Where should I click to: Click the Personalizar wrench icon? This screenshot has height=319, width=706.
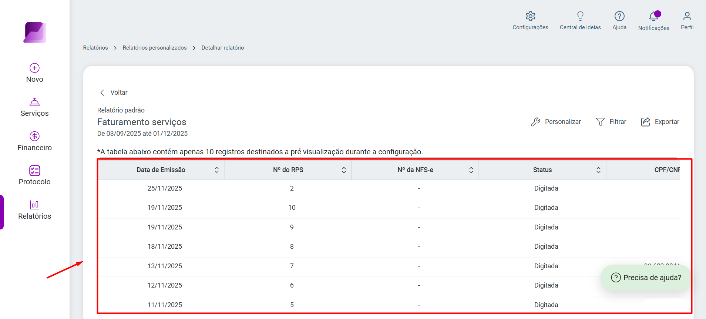coord(535,122)
